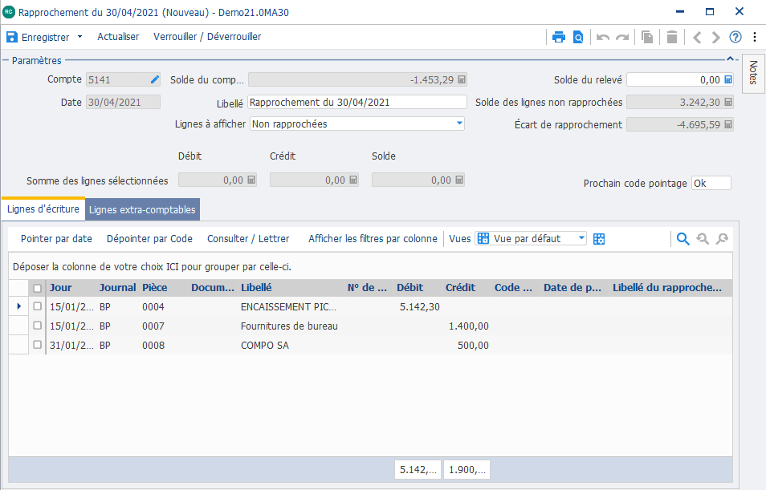Check the Fournitures de bureau row checkbox

37,326
